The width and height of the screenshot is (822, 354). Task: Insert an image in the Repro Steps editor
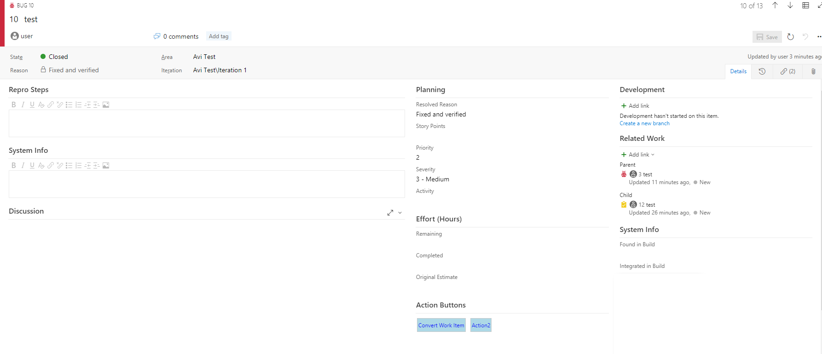[x=106, y=105]
